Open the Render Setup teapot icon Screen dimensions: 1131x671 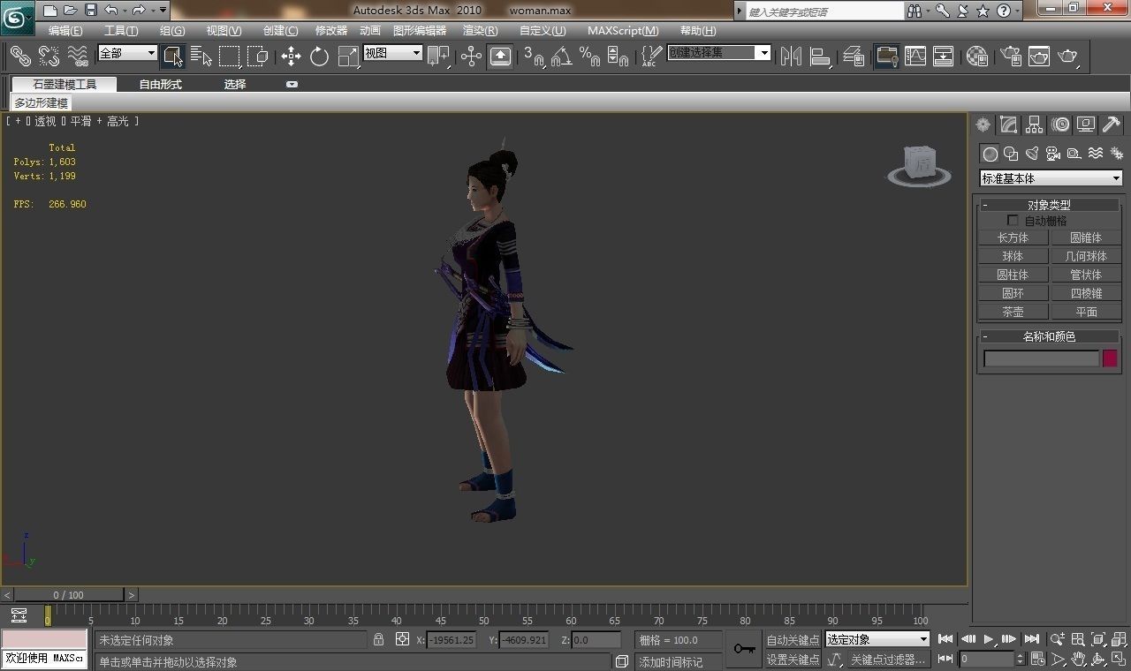click(1010, 57)
